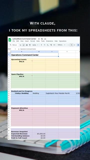This screenshot has width=90, height=160.
Task: Click the Redo icon
Action: pyautogui.click(x=23, y=45)
